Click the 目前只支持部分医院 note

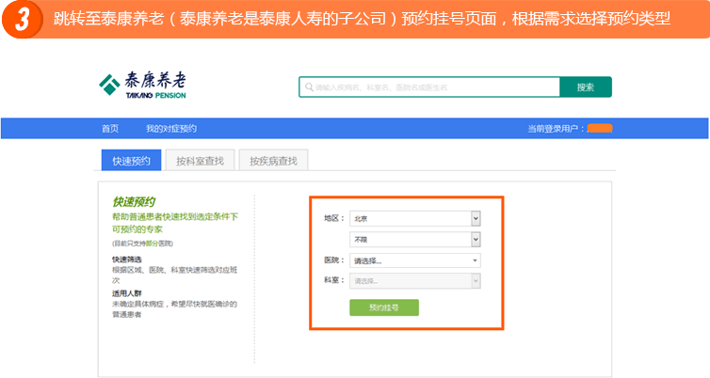tap(142, 244)
